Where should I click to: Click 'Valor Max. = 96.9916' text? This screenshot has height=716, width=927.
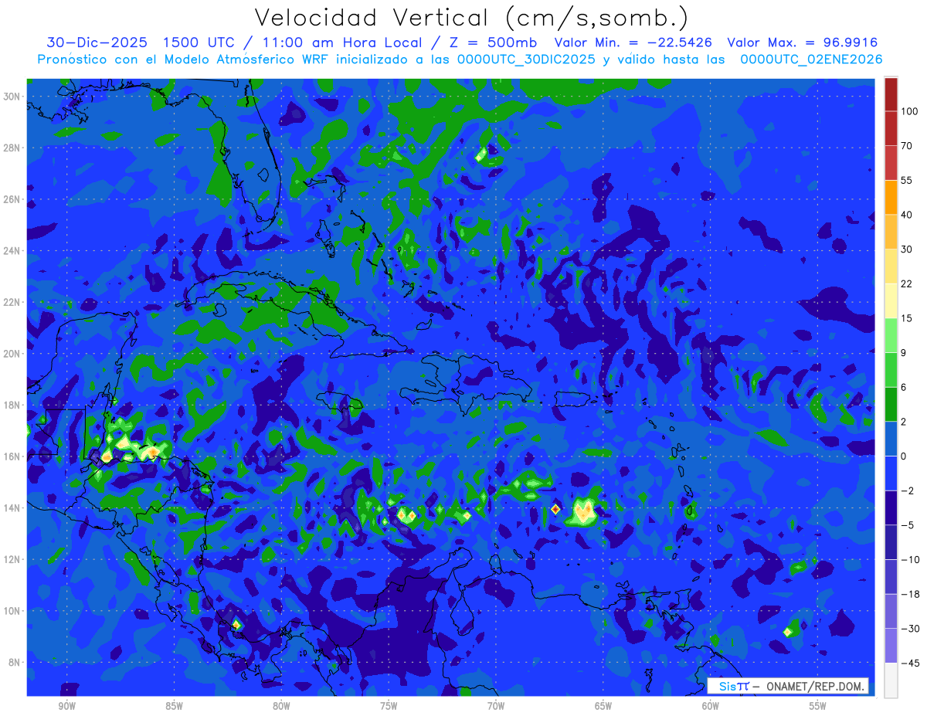click(803, 43)
